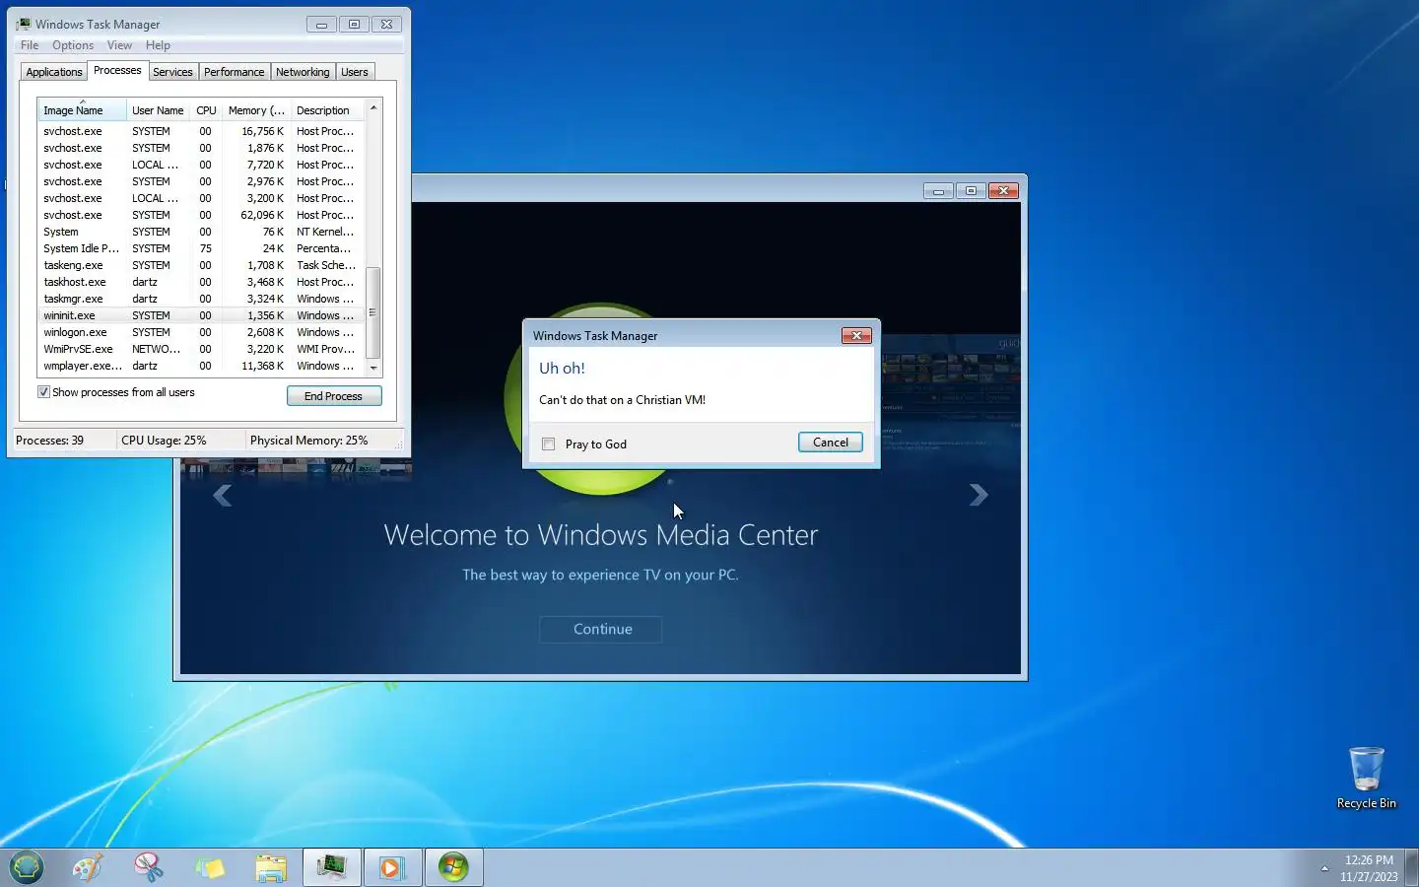Screen dimensions: 1419x887
Task: Close the Uh oh dialog
Action: pos(856,336)
